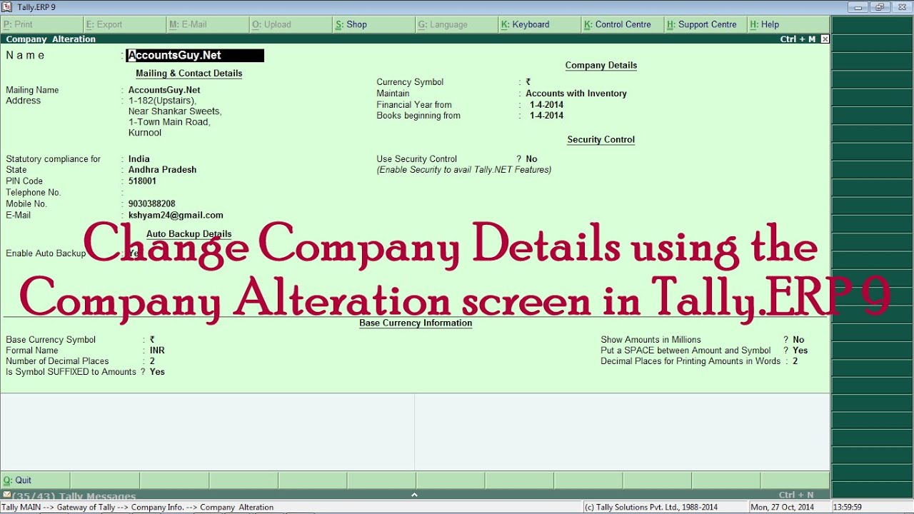
Task: Click the Enable Auto Backup label
Action: [x=46, y=253]
